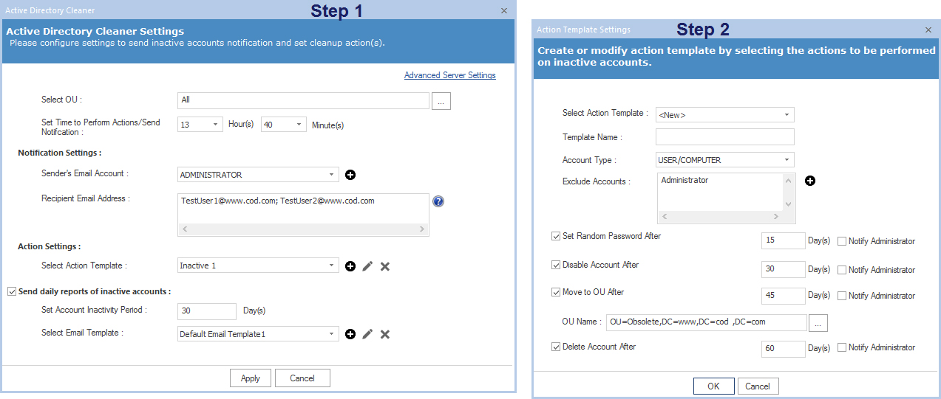Open Select Action Template dropdown showing Inactive 1
Image resolution: width=941 pixels, height=399 pixels.
point(333,266)
